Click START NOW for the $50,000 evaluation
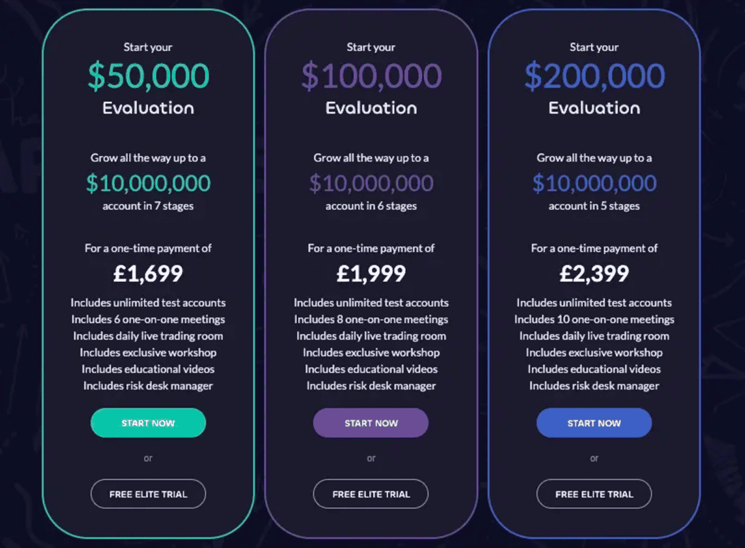Viewport: 745px width, 548px height. point(148,423)
